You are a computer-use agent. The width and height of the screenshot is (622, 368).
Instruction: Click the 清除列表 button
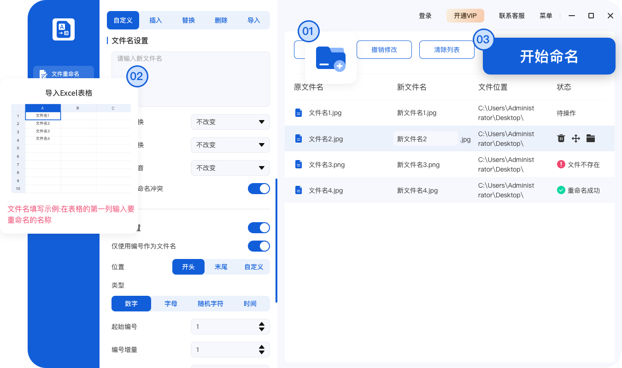(446, 49)
